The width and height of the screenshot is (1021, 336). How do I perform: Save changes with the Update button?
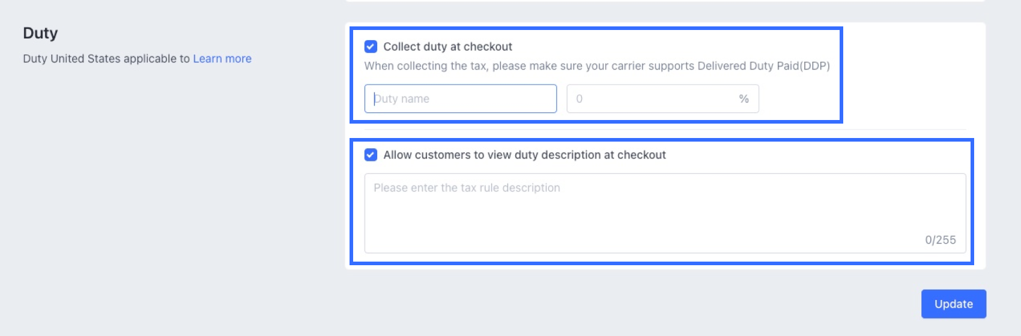[x=954, y=304]
